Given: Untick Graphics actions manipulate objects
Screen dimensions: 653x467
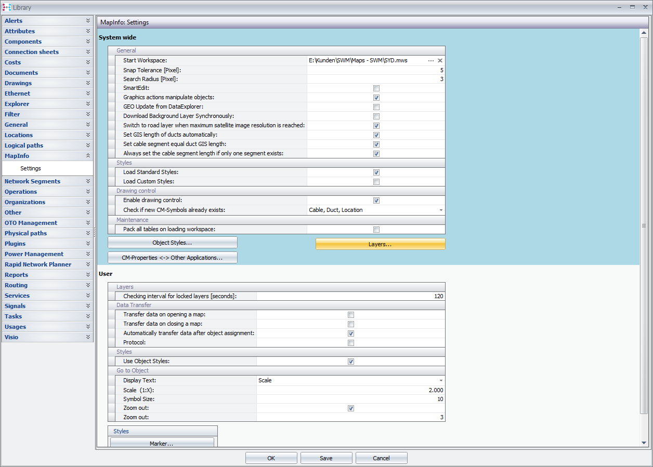Looking at the screenshot, I should coord(376,98).
